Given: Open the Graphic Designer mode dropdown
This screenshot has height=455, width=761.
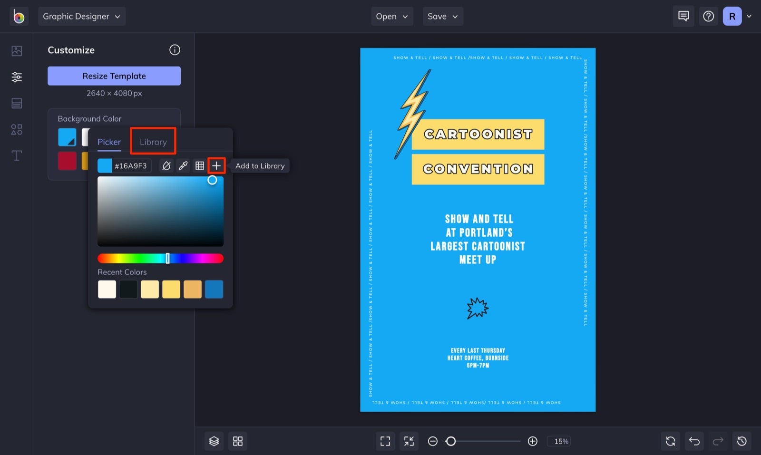Looking at the screenshot, I should (81, 16).
